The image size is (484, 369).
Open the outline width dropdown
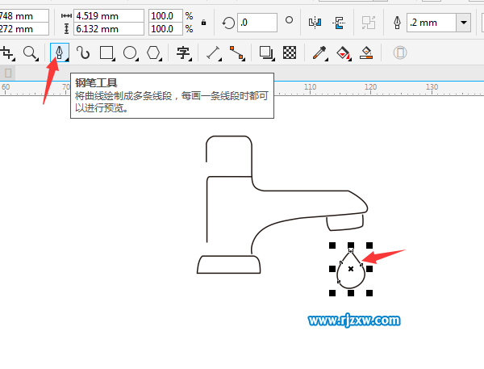pyautogui.click(x=463, y=22)
